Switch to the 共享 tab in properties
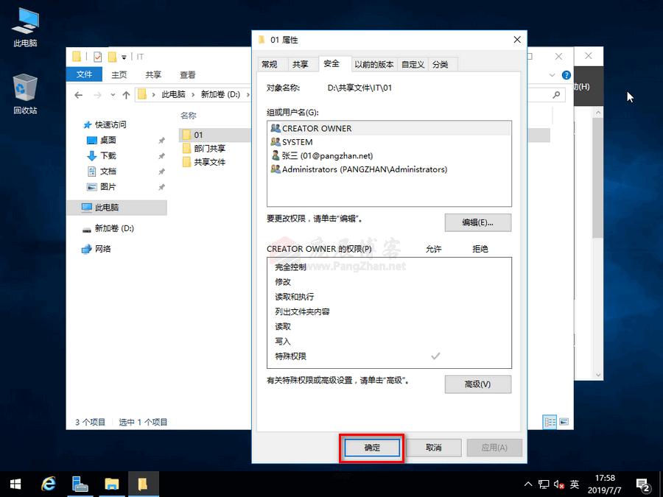The width and height of the screenshot is (663, 497). (301, 64)
